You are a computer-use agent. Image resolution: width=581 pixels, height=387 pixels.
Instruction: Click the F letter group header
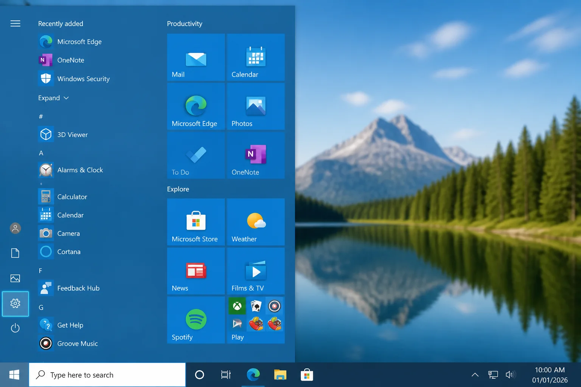tap(40, 271)
